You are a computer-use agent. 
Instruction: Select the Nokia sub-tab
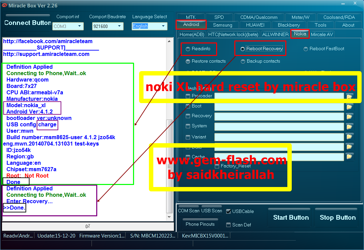coord(300,34)
